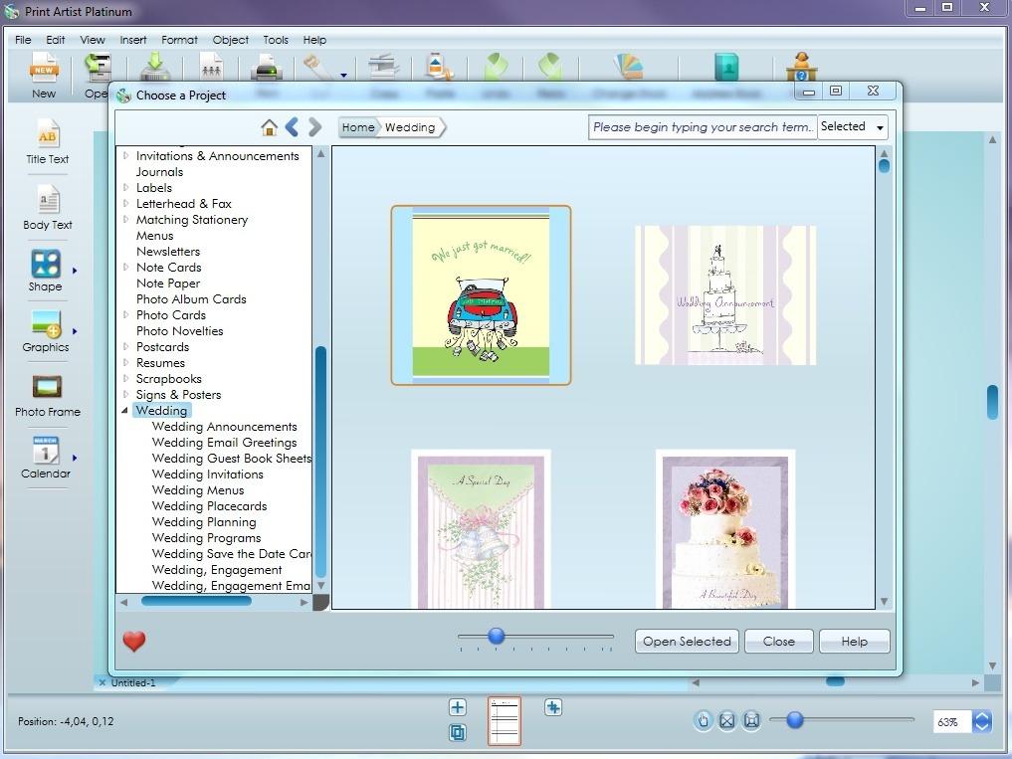
Task: Click the duplicate page icon below plus
Action: coord(458,732)
